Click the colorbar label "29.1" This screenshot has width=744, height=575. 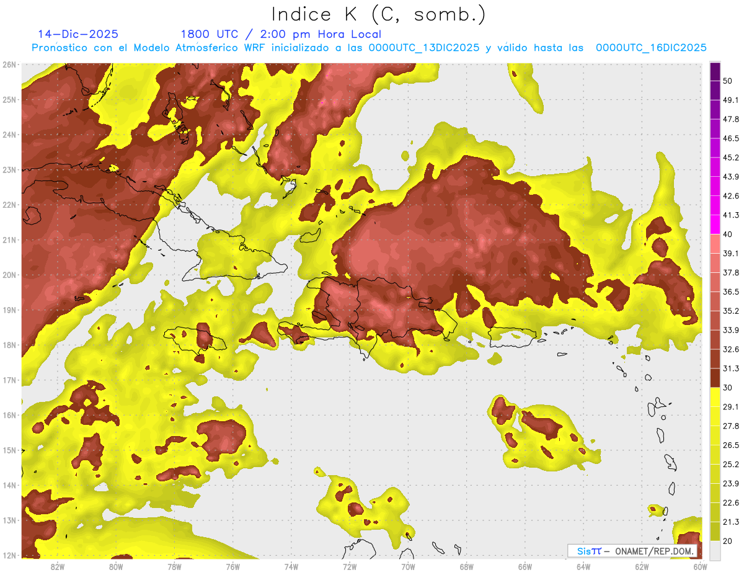coord(730,407)
